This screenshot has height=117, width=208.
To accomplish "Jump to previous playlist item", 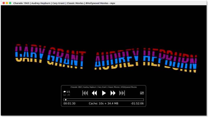I will coord(85,93).
